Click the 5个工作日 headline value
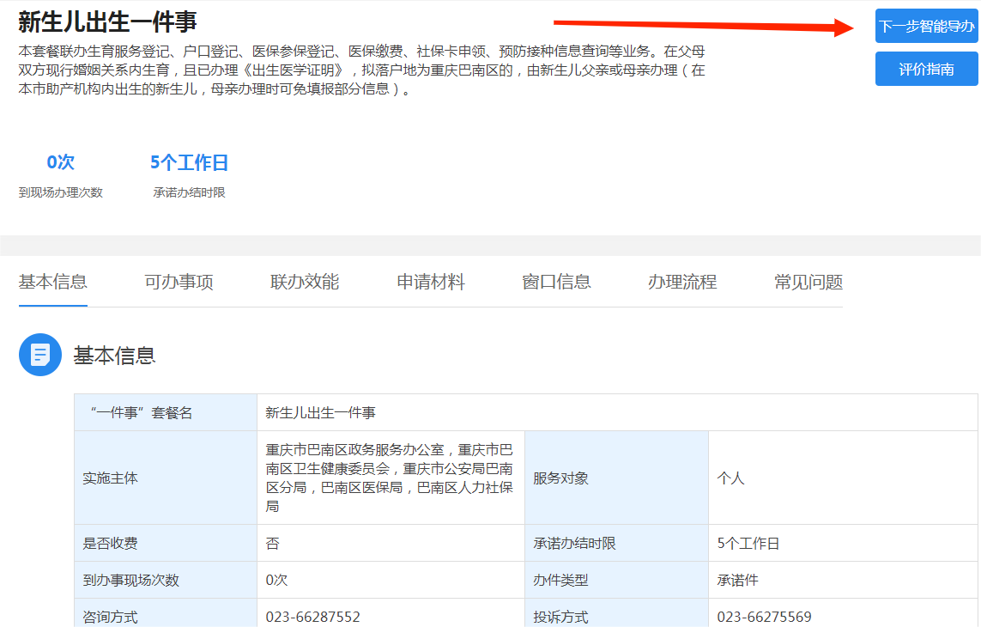Image resolution: width=981 pixels, height=627 pixels. click(x=189, y=163)
